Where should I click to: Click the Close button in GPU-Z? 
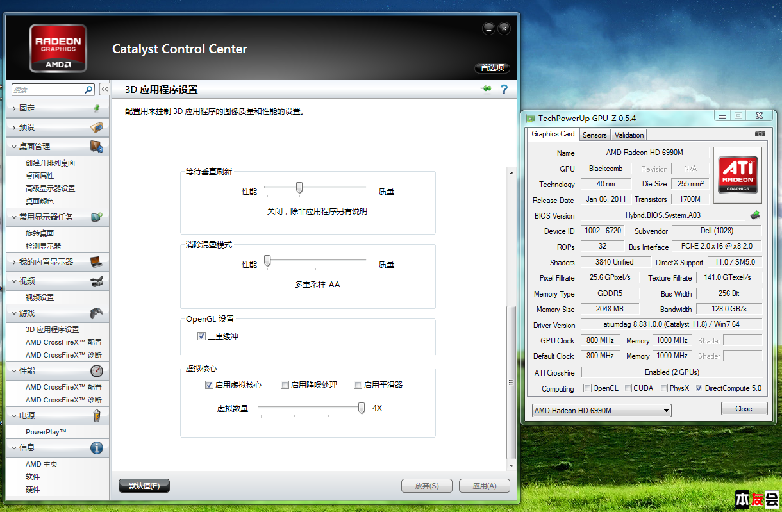[744, 409]
